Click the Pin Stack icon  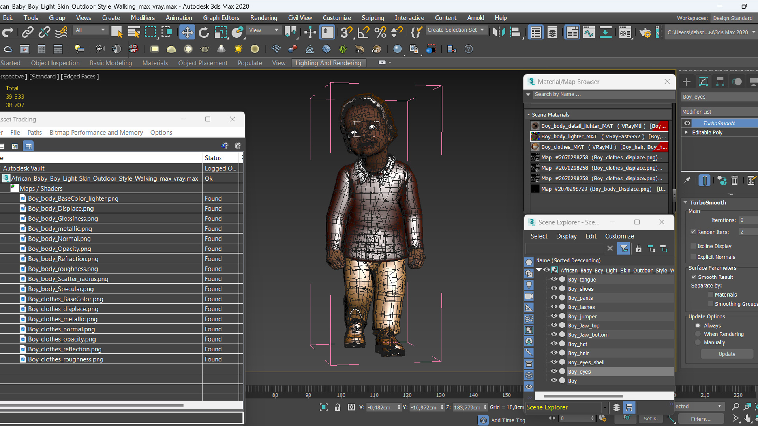pos(687,180)
